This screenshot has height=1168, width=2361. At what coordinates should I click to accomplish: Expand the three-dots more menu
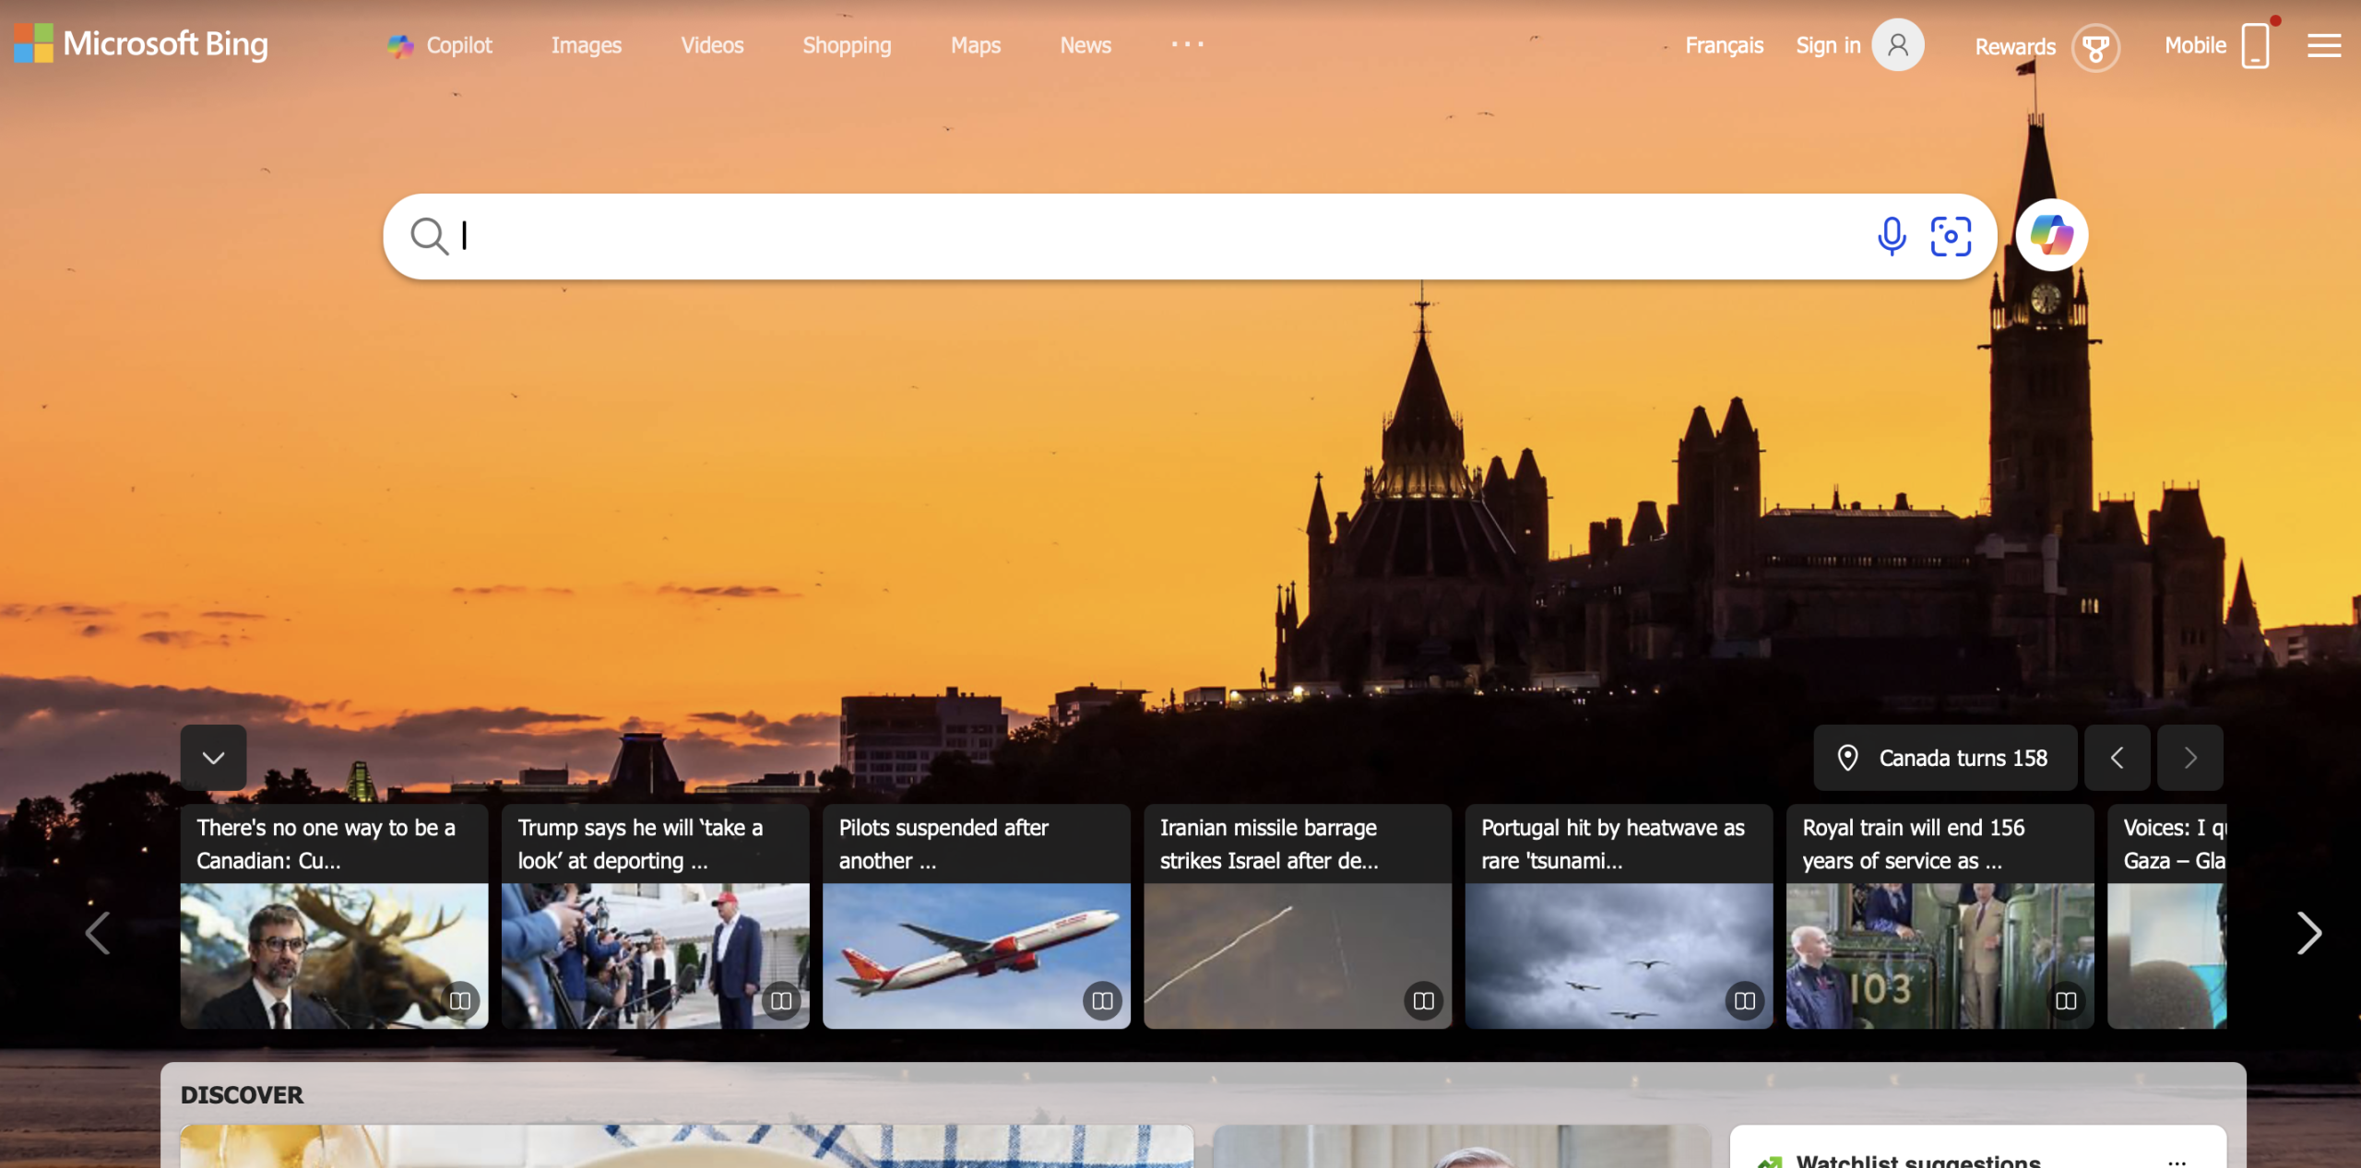pos(1187,44)
